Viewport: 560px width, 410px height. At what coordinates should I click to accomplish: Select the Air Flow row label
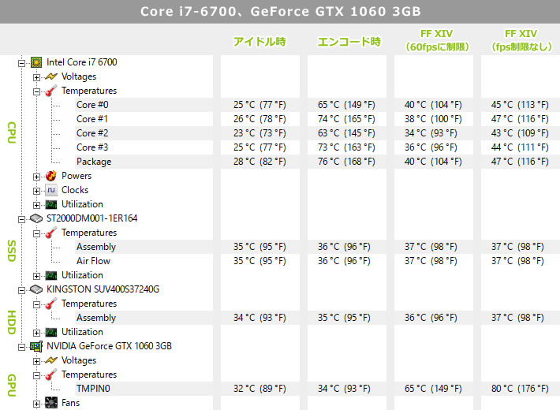click(93, 261)
